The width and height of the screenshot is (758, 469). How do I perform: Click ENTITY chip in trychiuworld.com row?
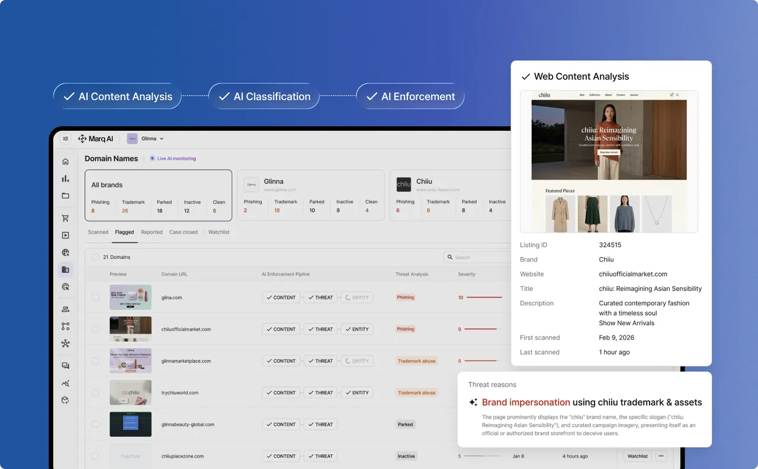(357, 393)
